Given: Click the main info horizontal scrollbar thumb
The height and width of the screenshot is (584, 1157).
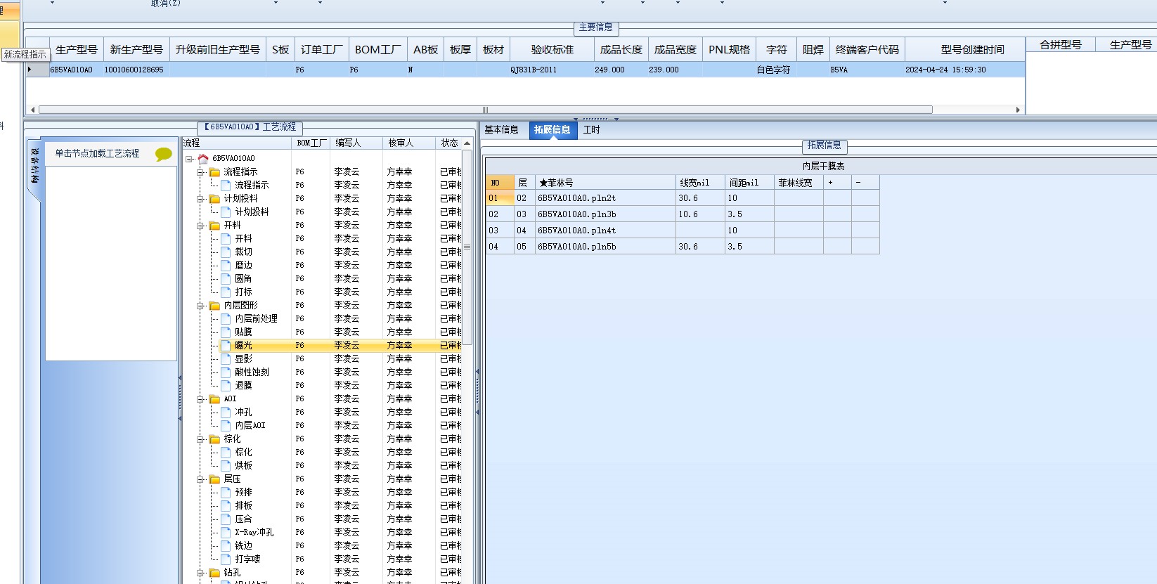Looking at the screenshot, I should [x=485, y=110].
